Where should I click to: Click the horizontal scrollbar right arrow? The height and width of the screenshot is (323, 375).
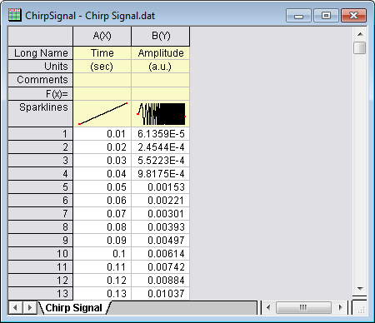point(341,307)
